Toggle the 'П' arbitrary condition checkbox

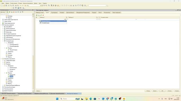point(100,19)
